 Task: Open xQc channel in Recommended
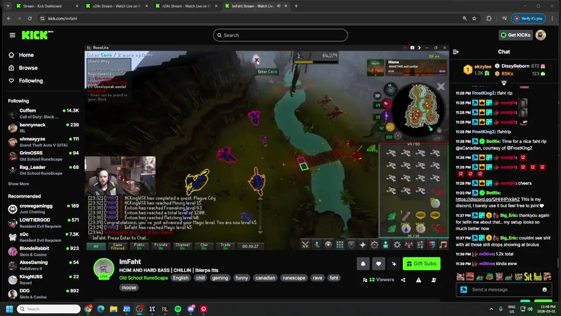click(x=43, y=237)
